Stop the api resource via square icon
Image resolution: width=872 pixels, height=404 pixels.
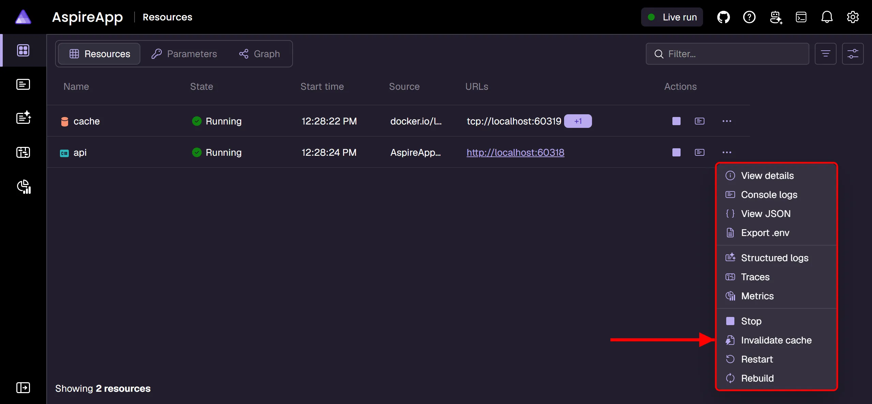coord(676,152)
